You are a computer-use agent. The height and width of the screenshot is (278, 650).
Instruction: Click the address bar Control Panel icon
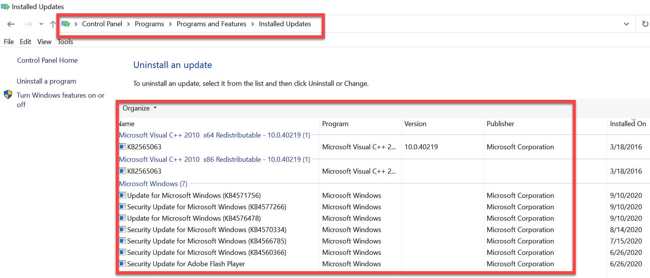click(x=66, y=24)
